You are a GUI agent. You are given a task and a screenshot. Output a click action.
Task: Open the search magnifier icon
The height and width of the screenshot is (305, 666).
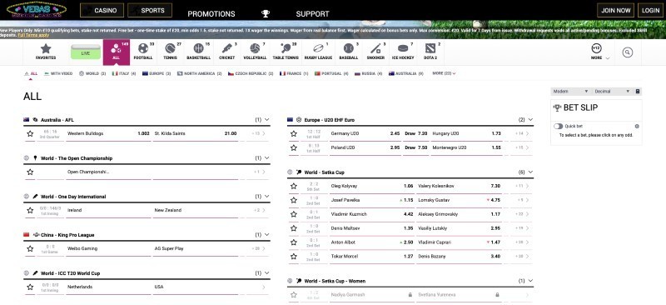628,52
